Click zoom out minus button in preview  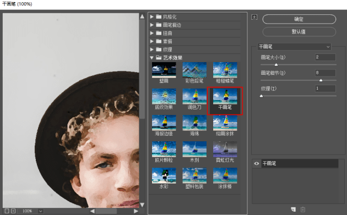pyautogui.click(x=7, y=211)
